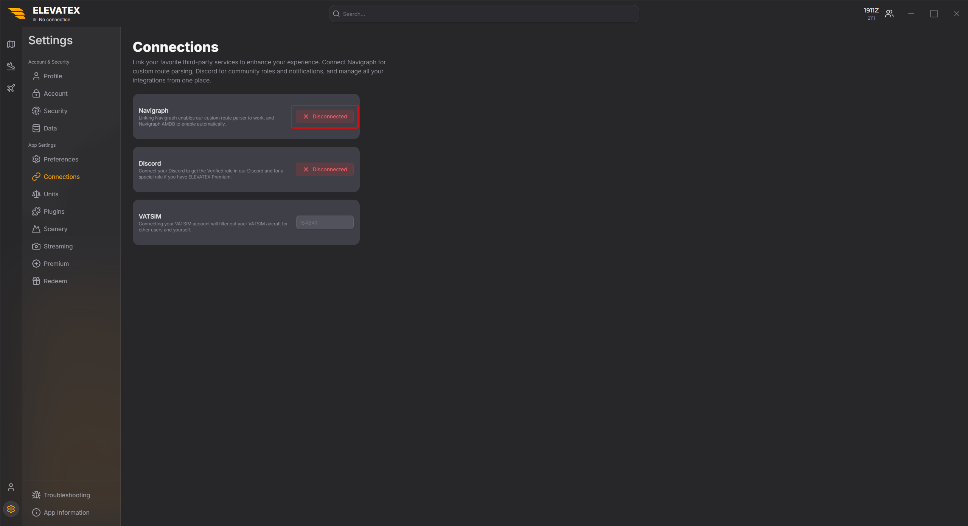The image size is (968, 526).
Task: Focus the Search field at top
Action: tap(484, 14)
